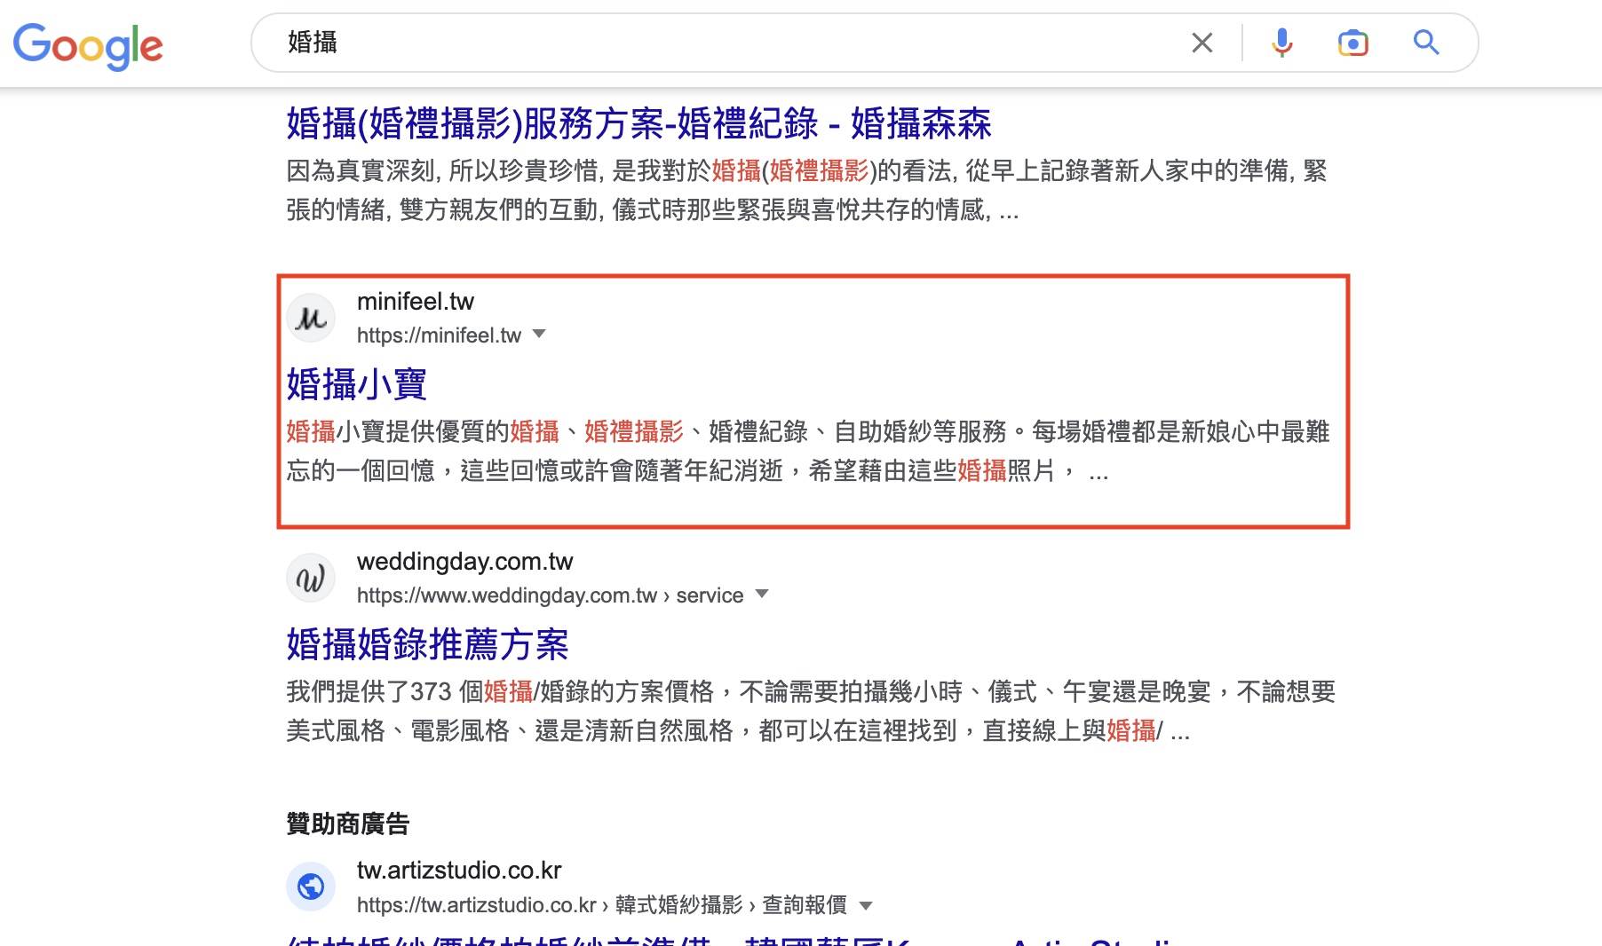Expand the dropdown arrow after 查詢報價 breadcrumb
1602x946 pixels.
coord(866,905)
